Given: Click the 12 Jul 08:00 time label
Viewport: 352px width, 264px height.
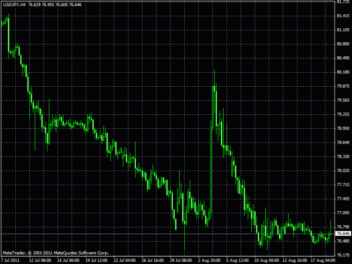Looking at the screenshot, I should pos(40,261).
